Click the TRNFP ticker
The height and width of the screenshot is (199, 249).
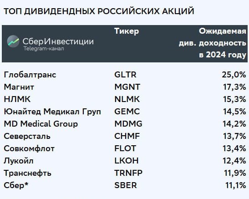tap(128, 173)
